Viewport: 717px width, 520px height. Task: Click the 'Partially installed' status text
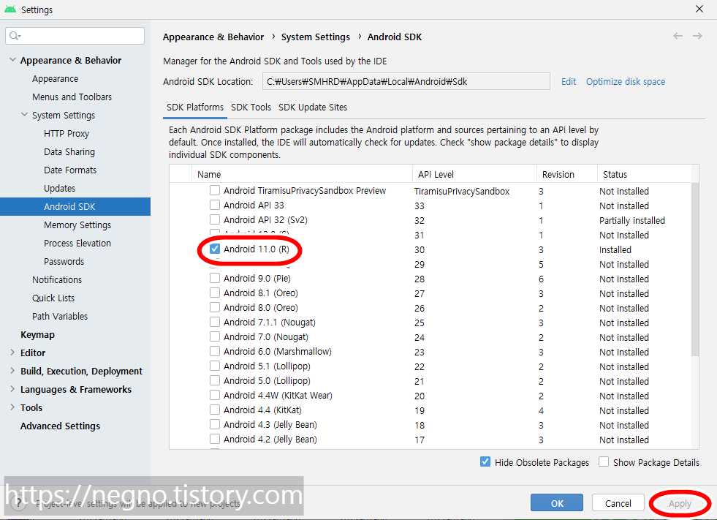pyautogui.click(x=632, y=221)
